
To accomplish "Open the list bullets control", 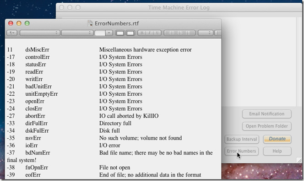I will click(x=218, y=33).
